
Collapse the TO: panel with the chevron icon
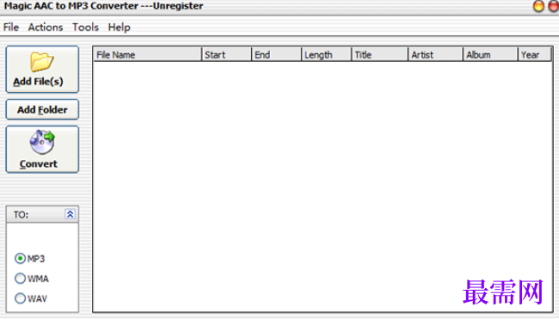click(71, 214)
